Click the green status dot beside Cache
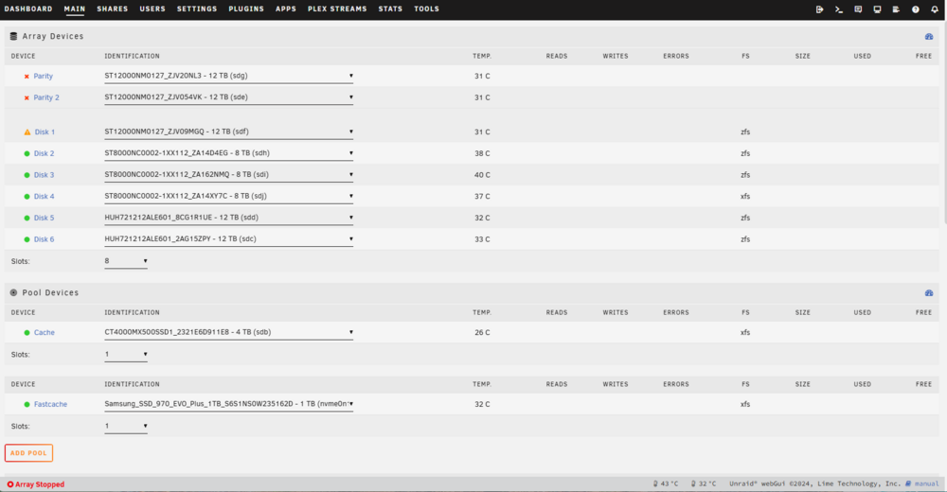The width and height of the screenshot is (947, 492). pyautogui.click(x=27, y=333)
